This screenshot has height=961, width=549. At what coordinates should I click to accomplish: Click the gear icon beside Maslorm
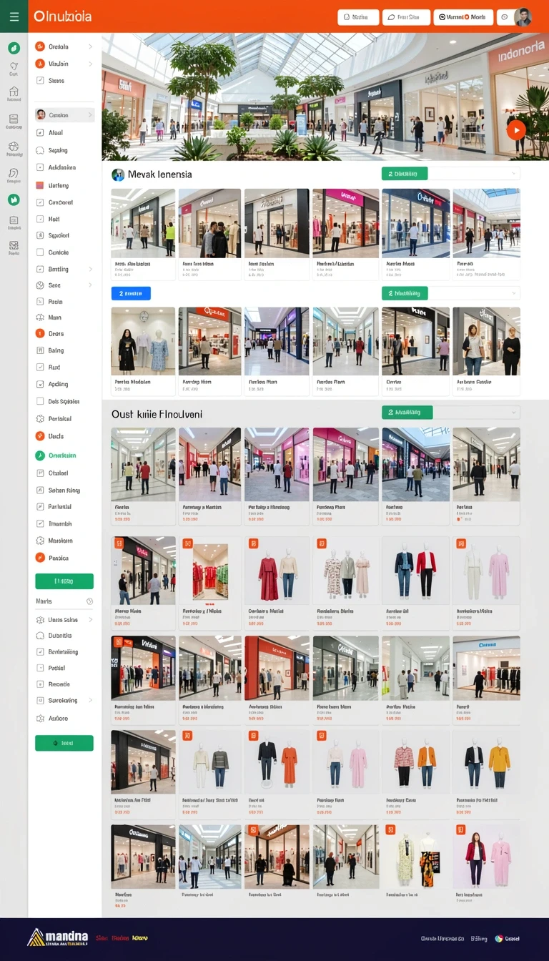tap(40, 541)
